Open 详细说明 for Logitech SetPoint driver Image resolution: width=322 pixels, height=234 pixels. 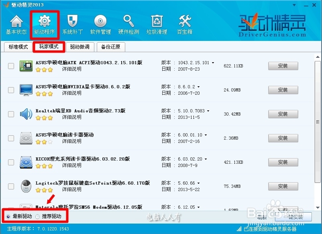coord(72,189)
